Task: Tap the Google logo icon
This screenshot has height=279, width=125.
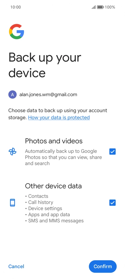Action: tap(17, 31)
